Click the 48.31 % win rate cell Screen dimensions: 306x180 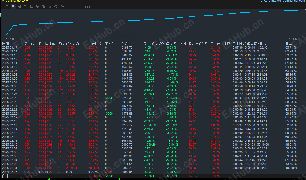(x=291, y=144)
